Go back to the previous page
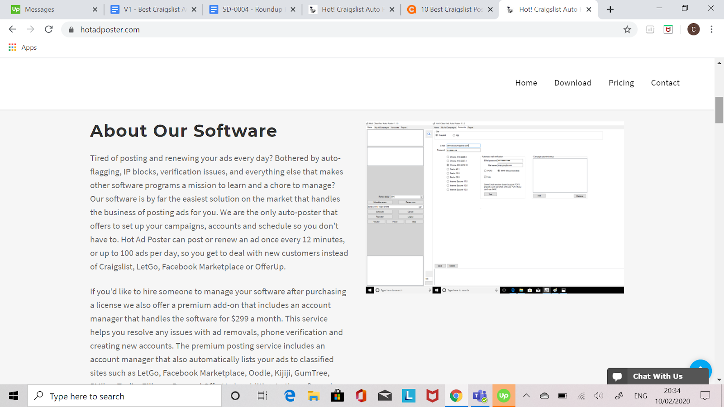This screenshot has height=407, width=724. (x=12, y=29)
